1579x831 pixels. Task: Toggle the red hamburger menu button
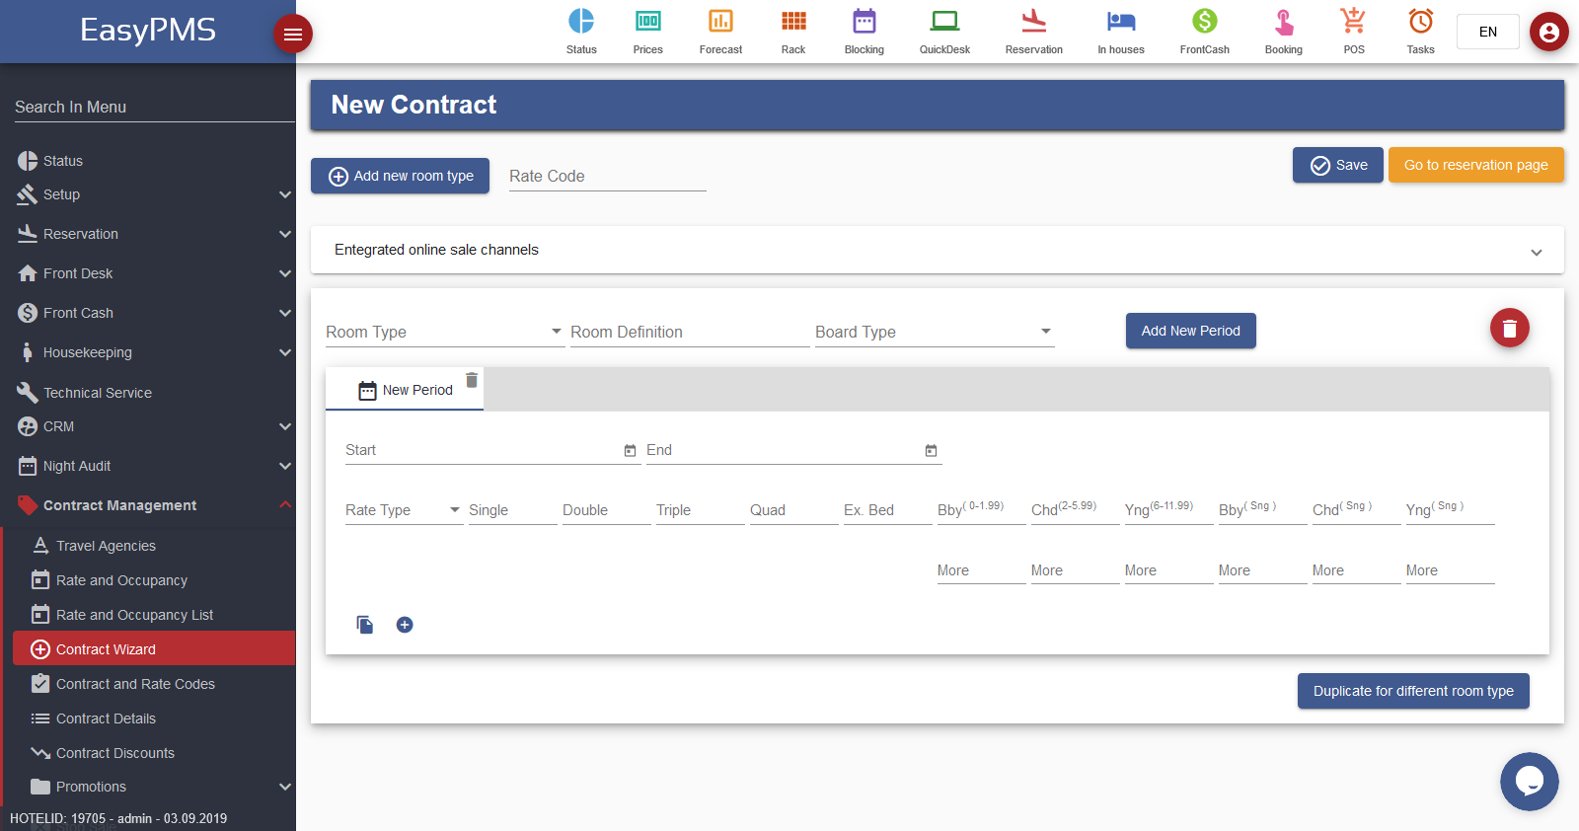pyautogui.click(x=293, y=35)
